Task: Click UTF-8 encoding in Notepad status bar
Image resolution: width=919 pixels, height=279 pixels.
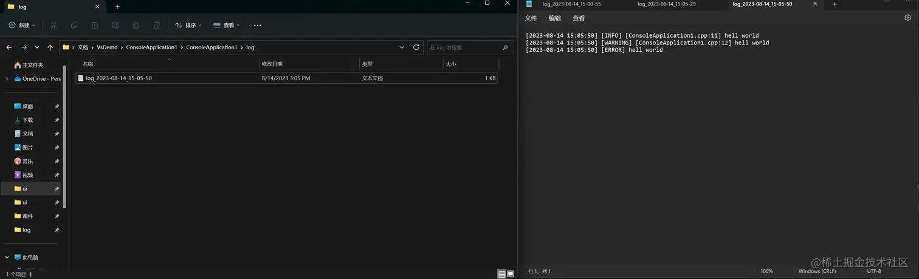Action: tap(874, 271)
